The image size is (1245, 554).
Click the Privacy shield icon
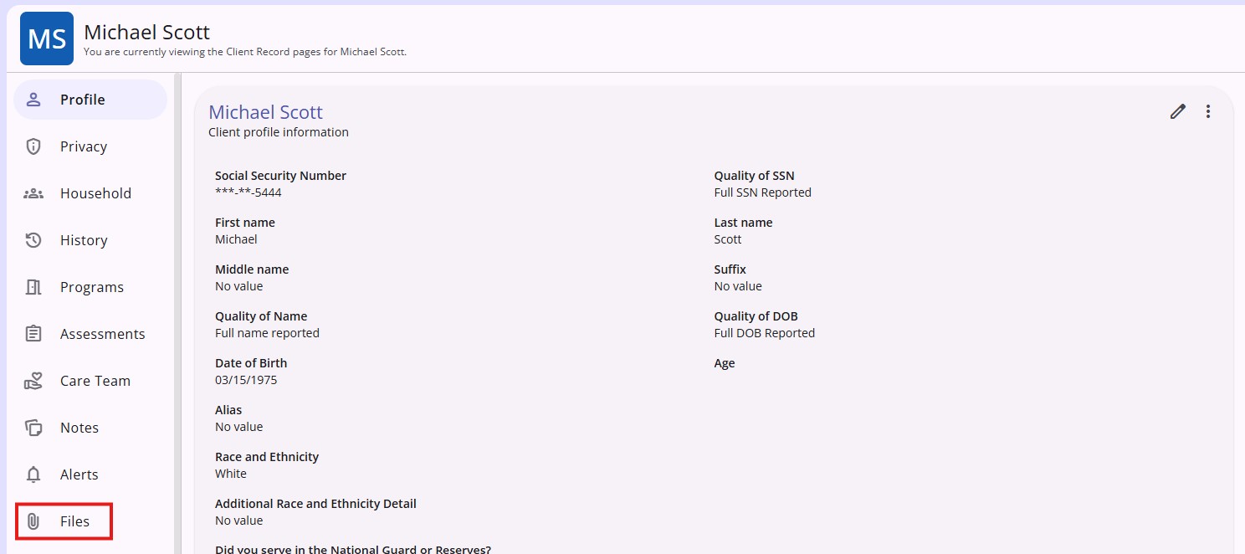pos(33,146)
